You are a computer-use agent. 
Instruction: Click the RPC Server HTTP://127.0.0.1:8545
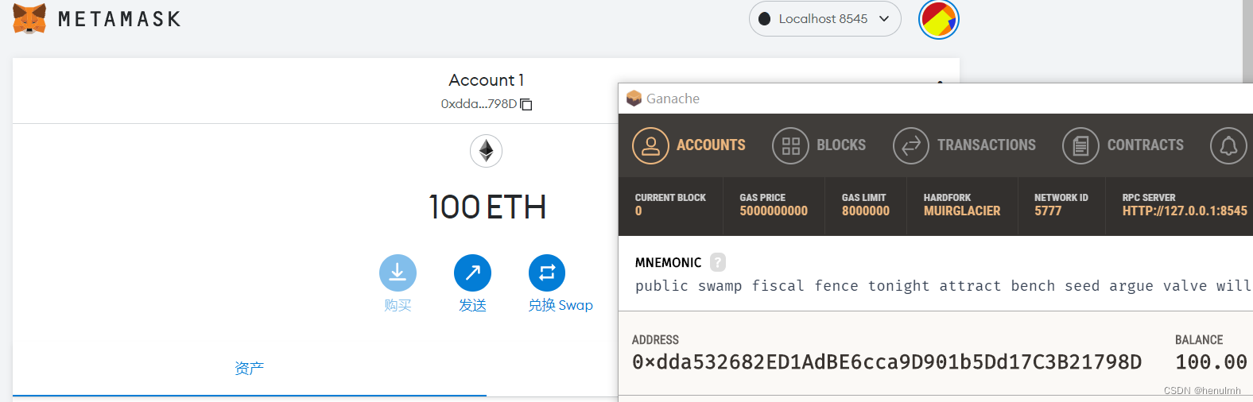pyautogui.click(x=1185, y=211)
